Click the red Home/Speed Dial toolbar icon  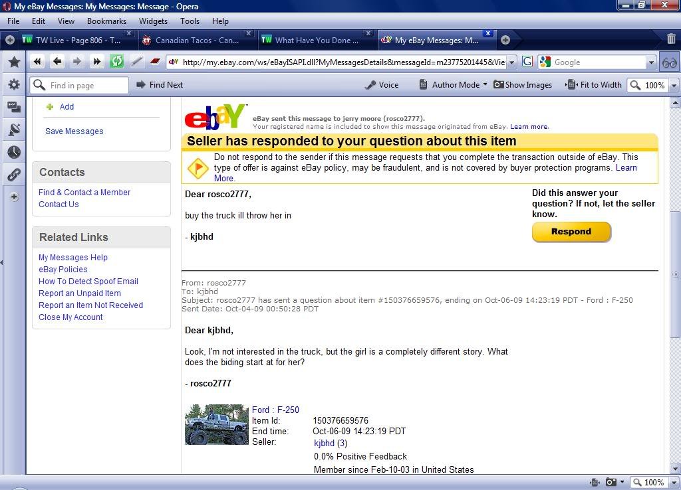click(x=155, y=62)
